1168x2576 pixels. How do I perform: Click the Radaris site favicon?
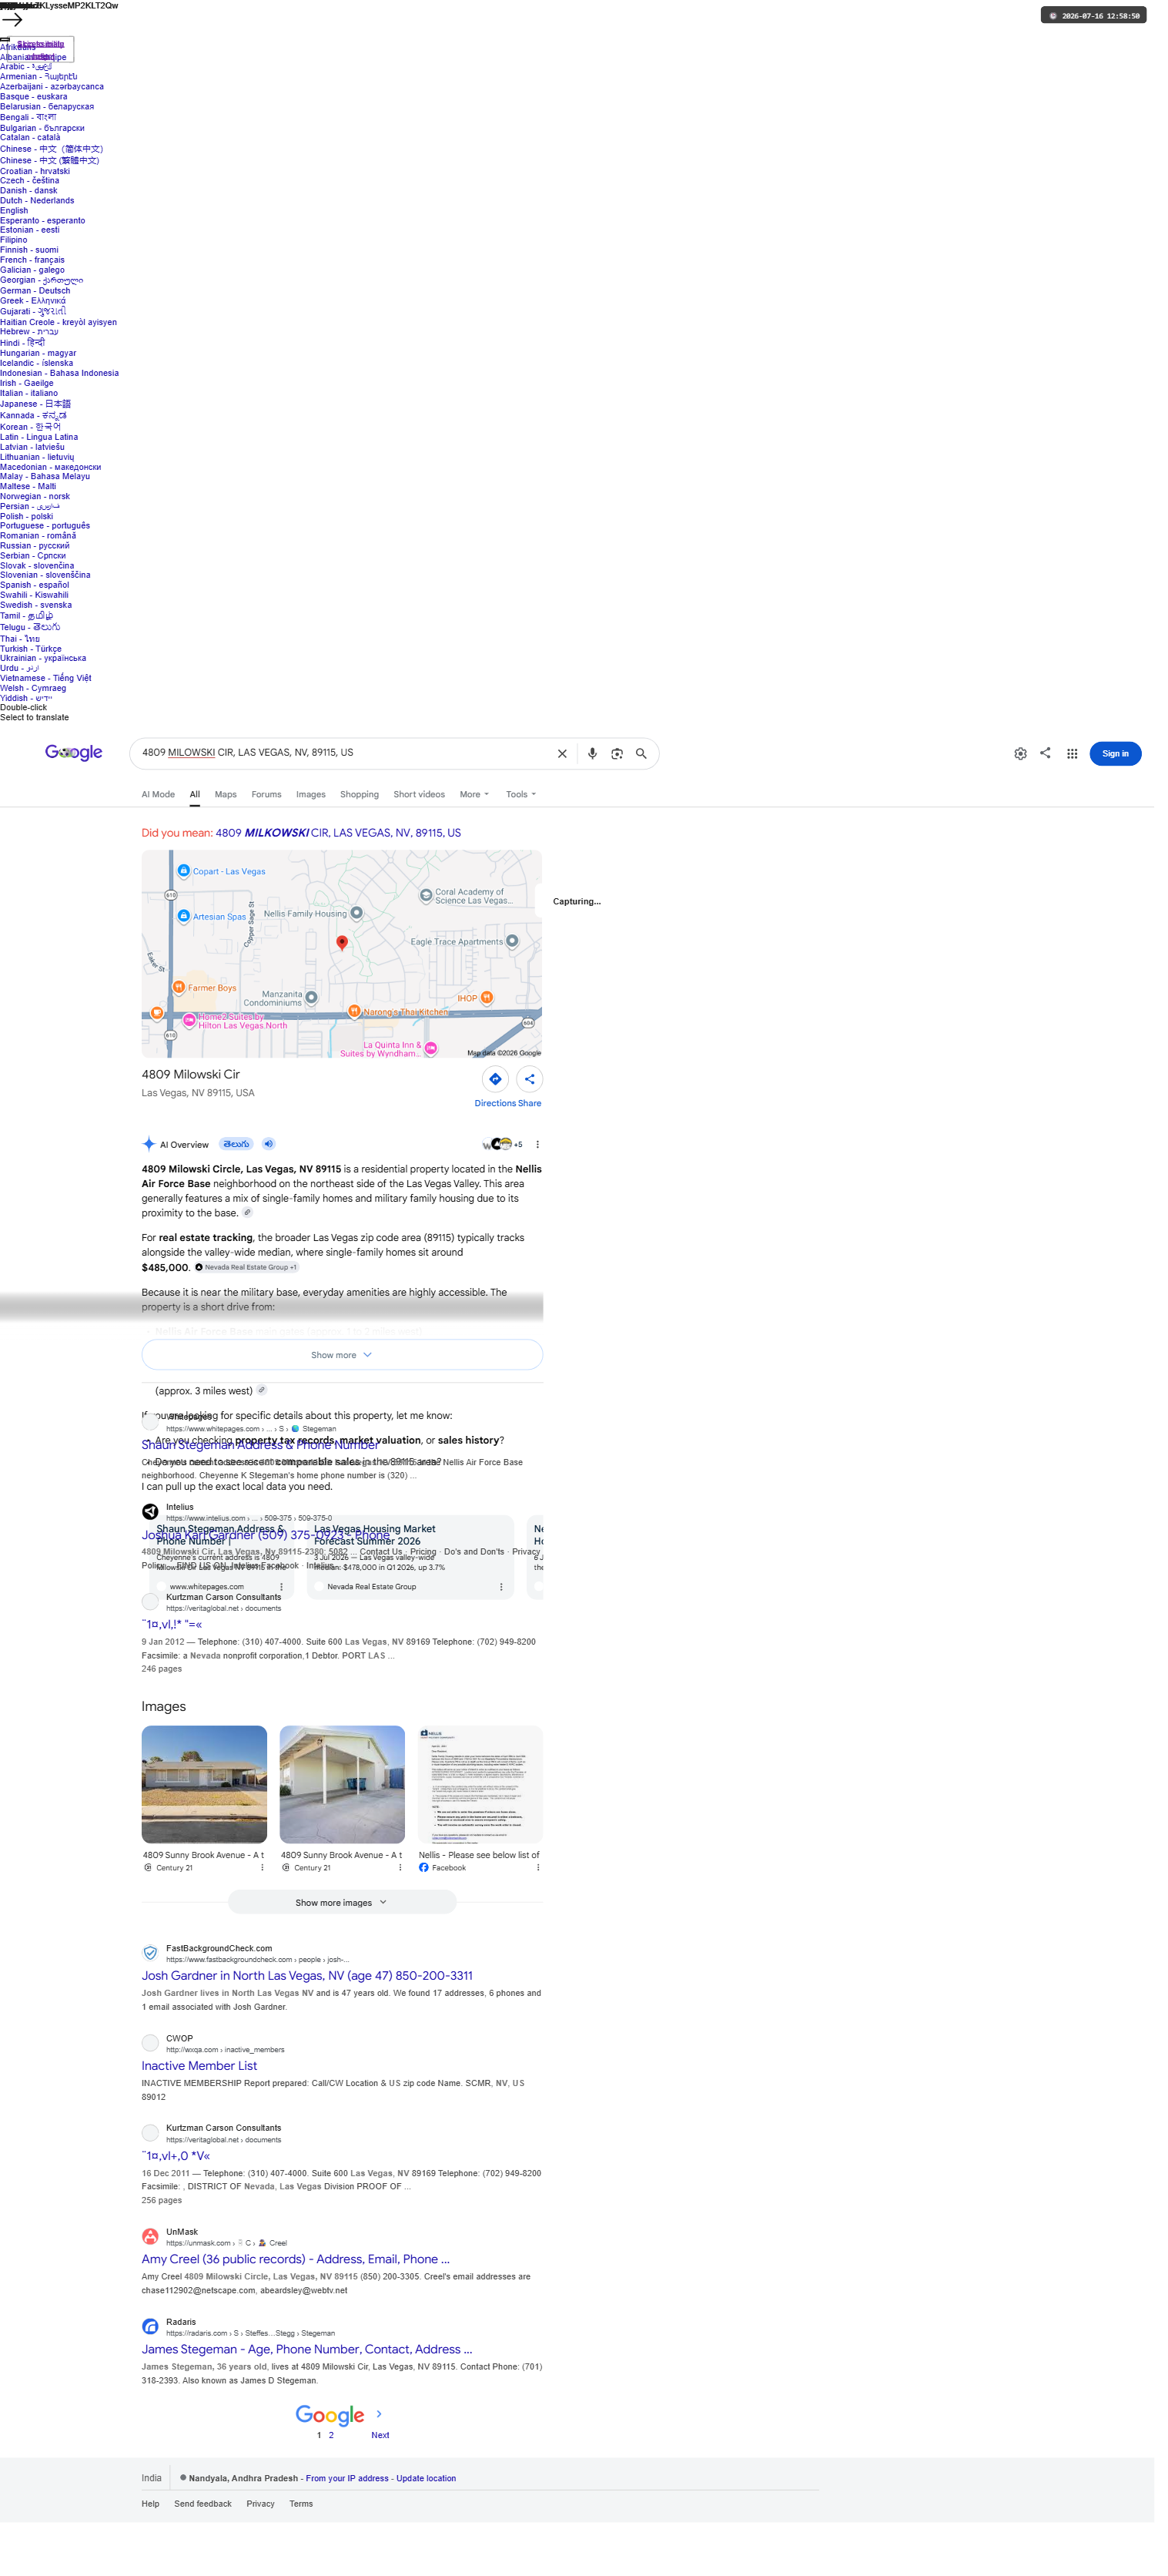152,2354
